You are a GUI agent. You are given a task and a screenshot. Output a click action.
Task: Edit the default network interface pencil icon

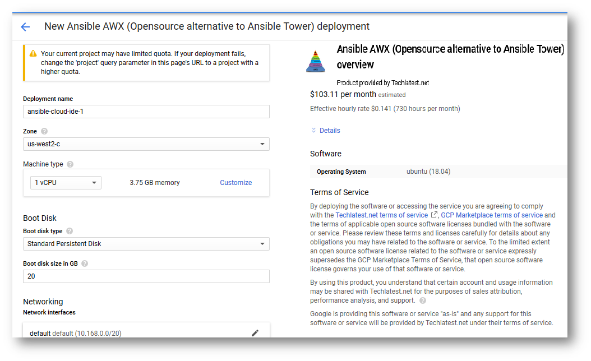point(255,333)
